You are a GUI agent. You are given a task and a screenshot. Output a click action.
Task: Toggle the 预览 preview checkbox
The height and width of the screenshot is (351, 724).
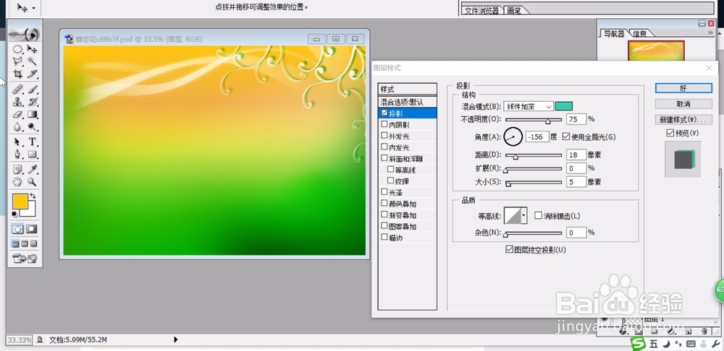pyautogui.click(x=670, y=133)
